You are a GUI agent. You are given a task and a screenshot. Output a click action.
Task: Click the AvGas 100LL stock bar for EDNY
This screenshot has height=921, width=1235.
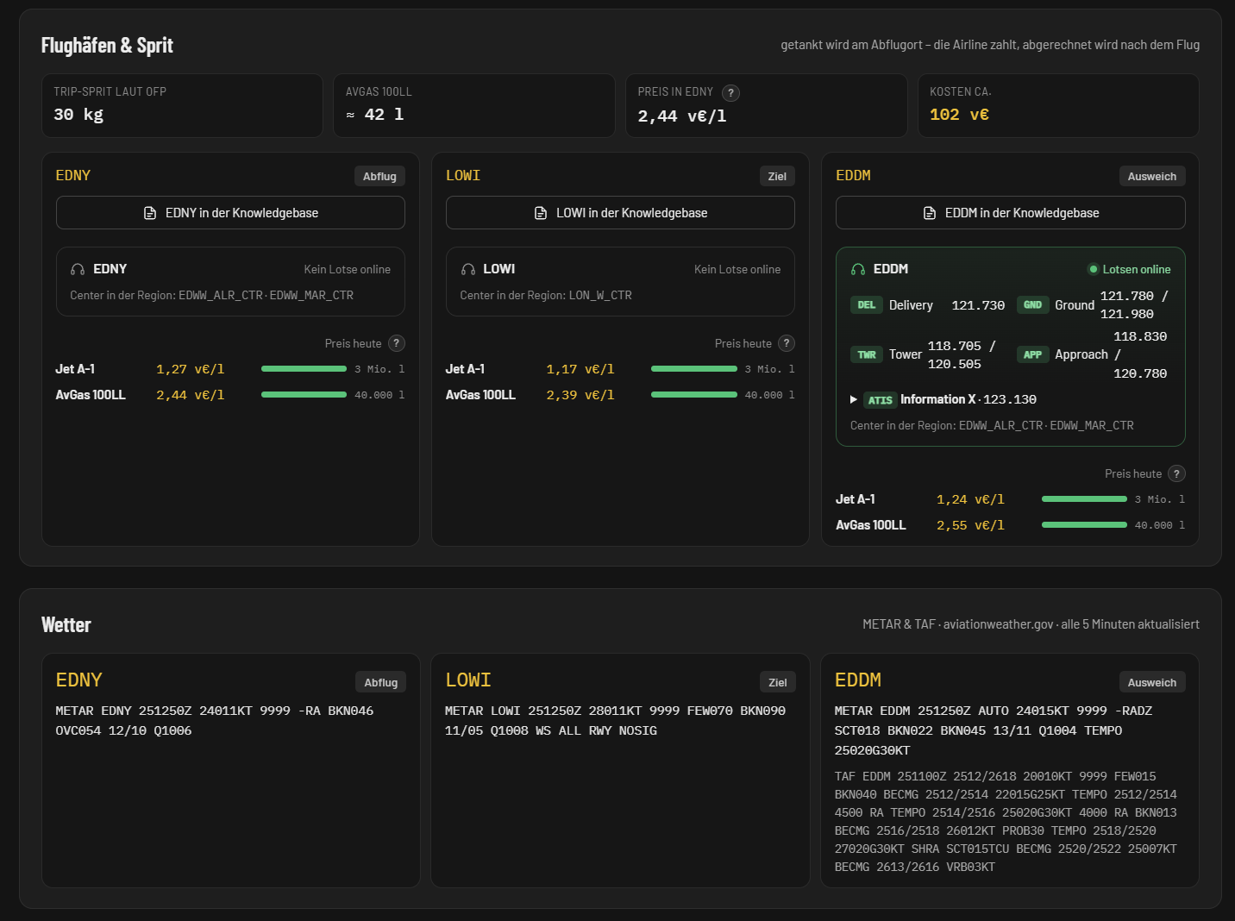click(x=304, y=395)
